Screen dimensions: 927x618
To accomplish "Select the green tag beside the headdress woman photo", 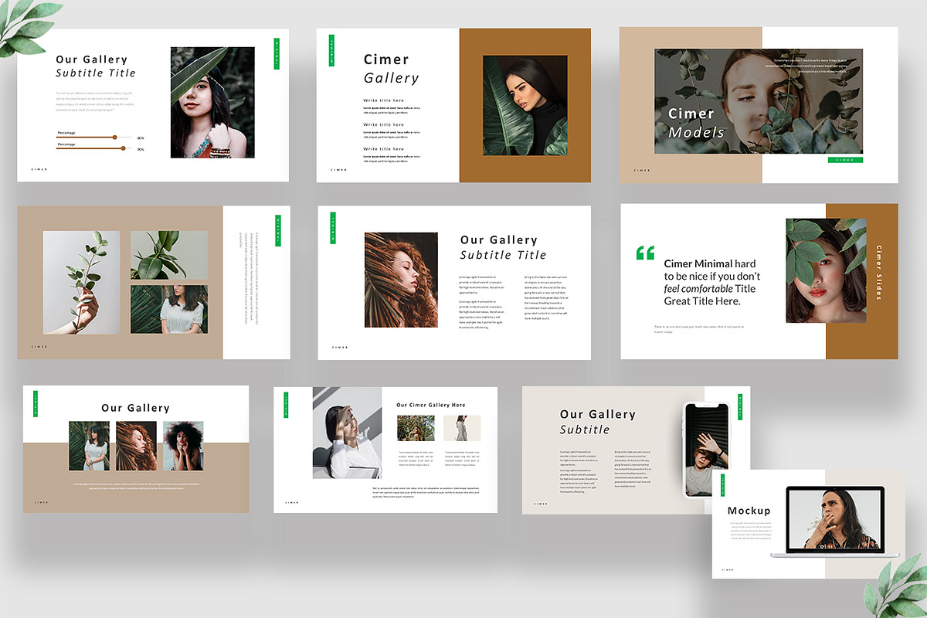I will pyautogui.click(x=277, y=53).
